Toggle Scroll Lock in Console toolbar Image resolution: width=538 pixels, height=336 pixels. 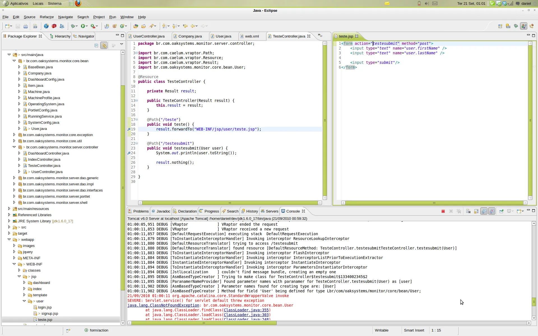[476, 211]
